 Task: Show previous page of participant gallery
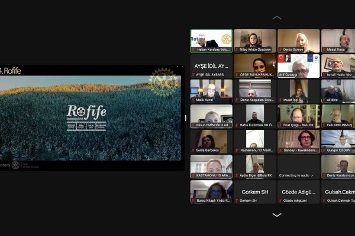tap(277, 18)
